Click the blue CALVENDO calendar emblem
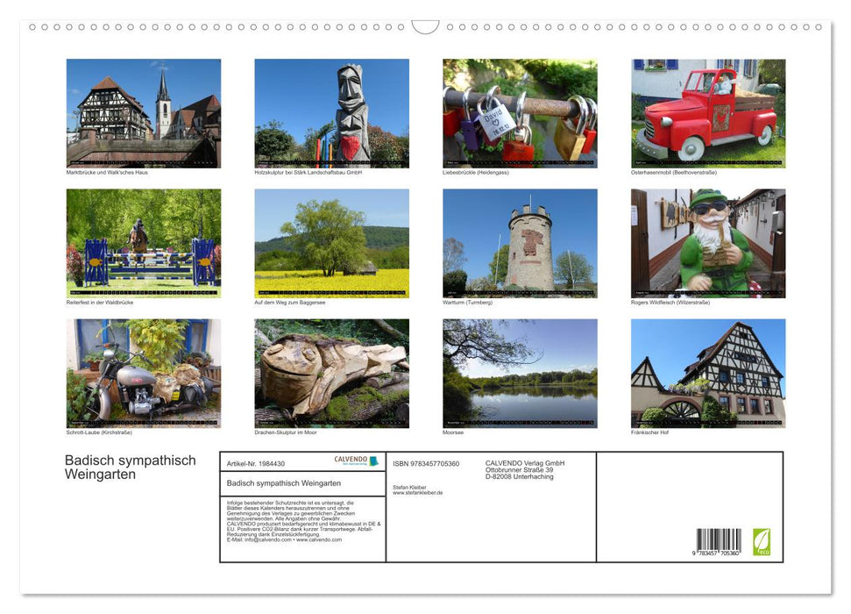This screenshot has width=851, height=614. coord(372,461)
